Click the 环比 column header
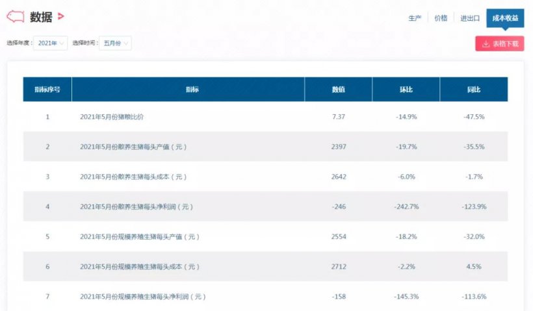This screenshot has width=533, height=311. click(x=406, y=90)
